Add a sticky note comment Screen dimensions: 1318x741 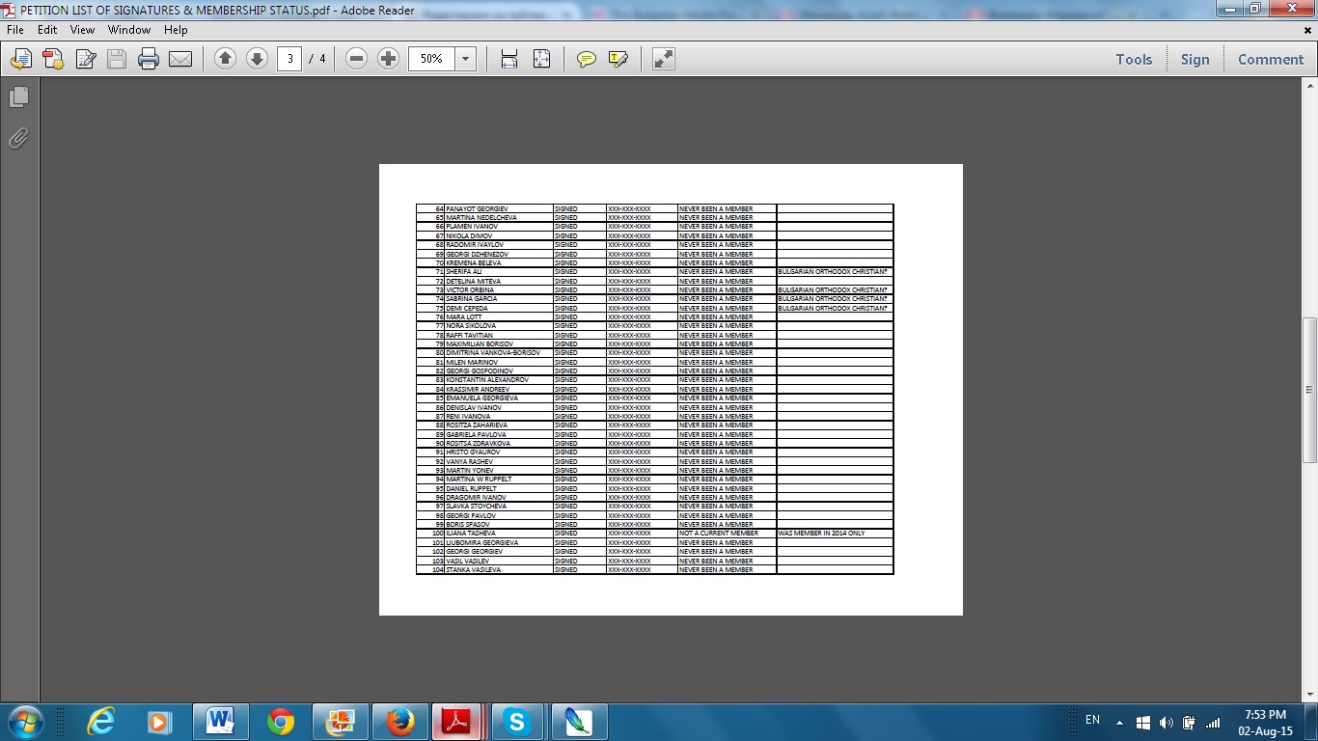(586, 60)
